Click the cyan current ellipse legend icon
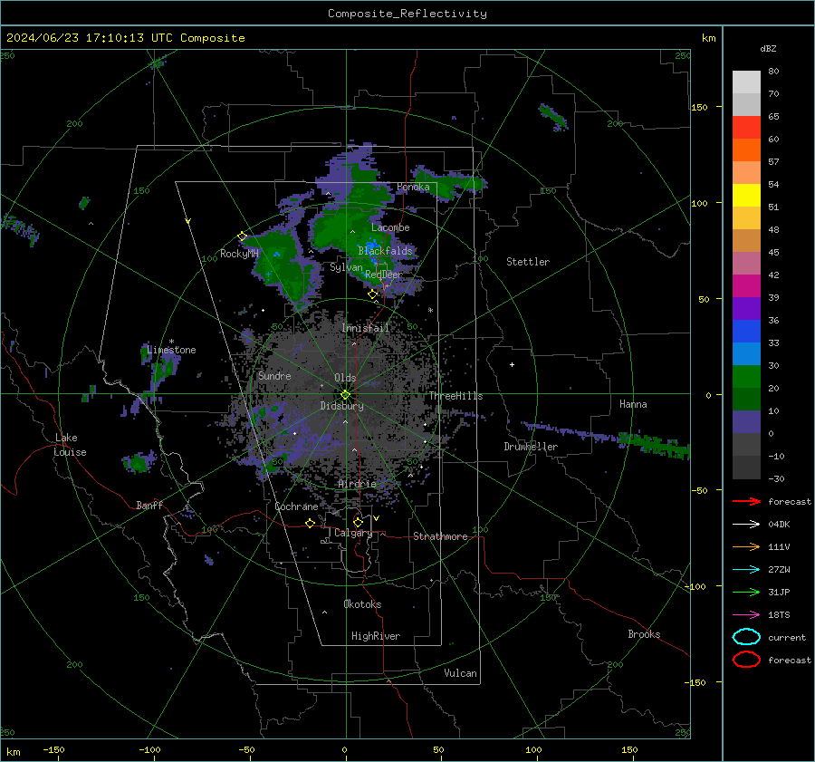 click(746, 637)
